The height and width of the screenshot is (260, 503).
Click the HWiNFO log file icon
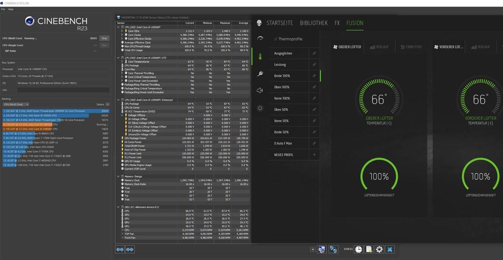(369, 249)
